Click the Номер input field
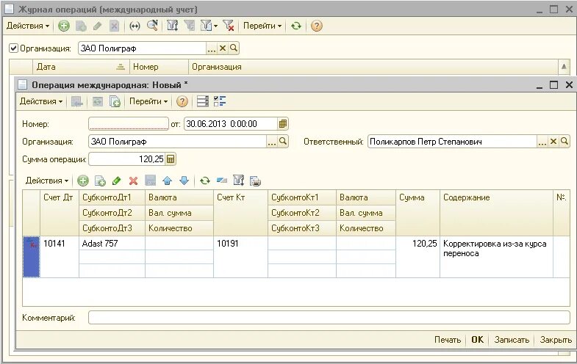The height and width of the screenshot is (364, 577). 129,124
